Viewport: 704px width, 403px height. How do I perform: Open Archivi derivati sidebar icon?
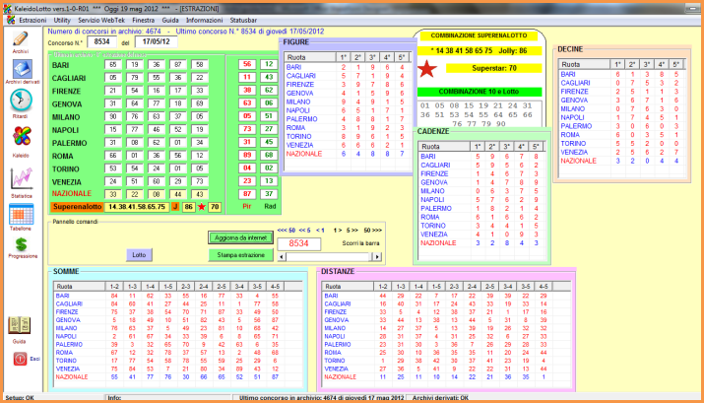22,69
